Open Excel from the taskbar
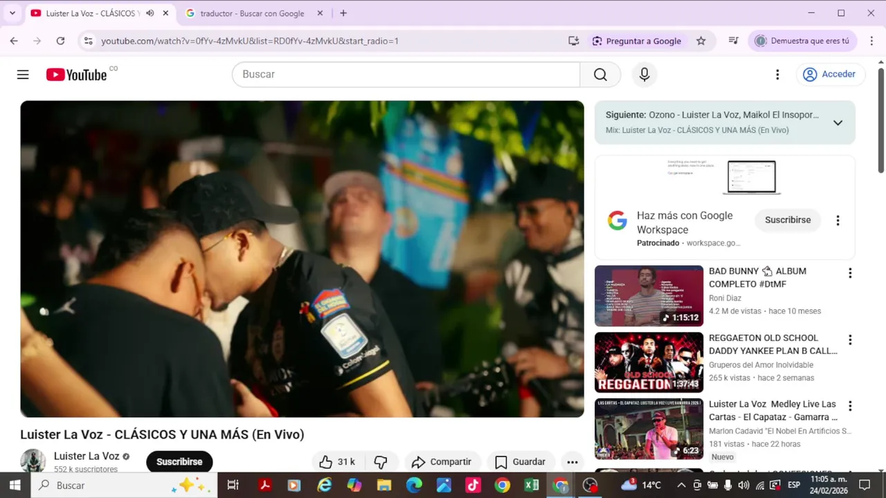 (x=532, y=485)
